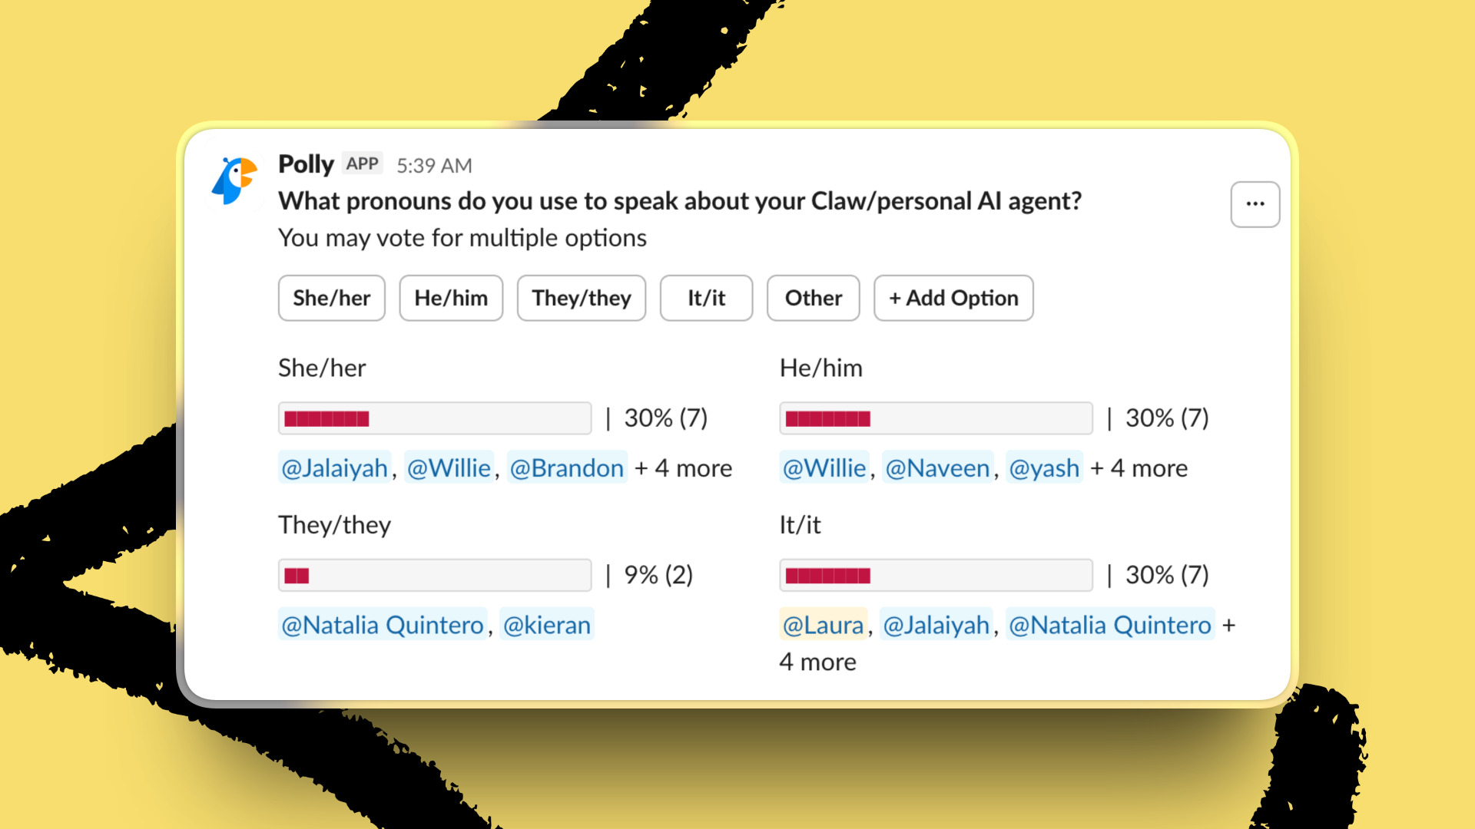The image size is (1475, 829).
Task: Open @Natalia Quintero under They/they
Action: tap(382, 624)
